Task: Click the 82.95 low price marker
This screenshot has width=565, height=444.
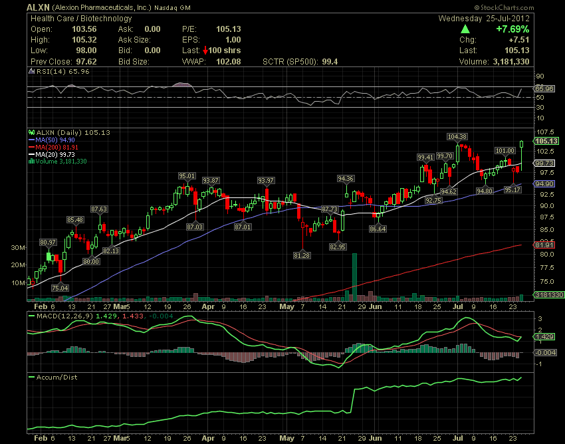Action: click(338, 247)
